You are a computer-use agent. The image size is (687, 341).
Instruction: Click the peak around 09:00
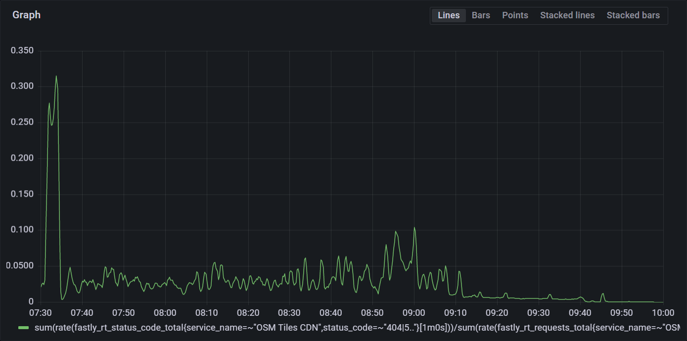414,227
